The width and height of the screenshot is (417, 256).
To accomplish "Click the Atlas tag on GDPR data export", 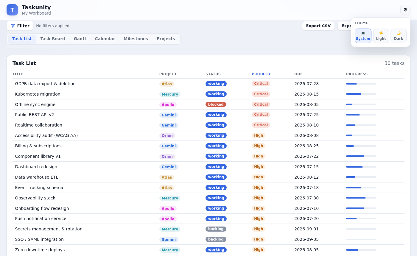I will (167, 84).
